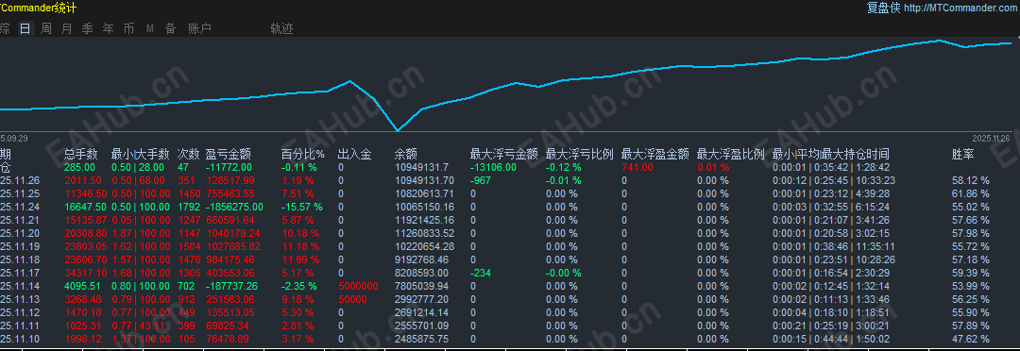Screen dimensions: 1020x351
Task: Select the 25.11.19 date row
Action: (x=510, y=246)
